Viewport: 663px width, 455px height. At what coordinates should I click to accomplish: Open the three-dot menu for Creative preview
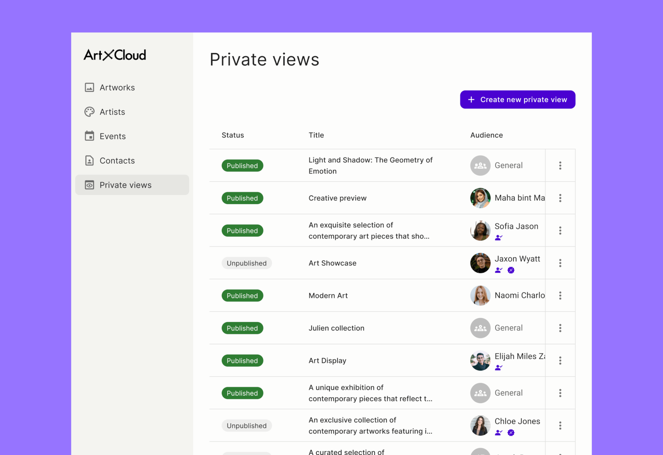pos(560,198)
